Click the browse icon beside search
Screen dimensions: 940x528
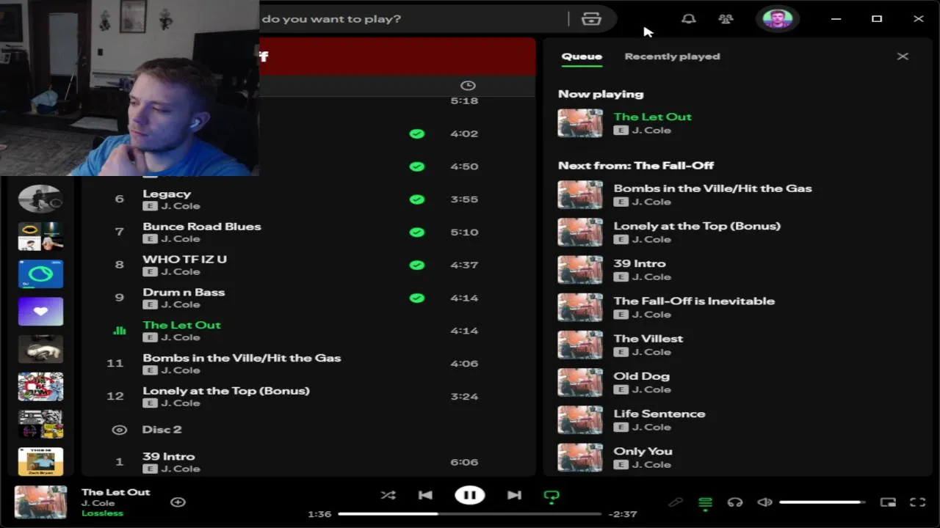coord(591,19)
